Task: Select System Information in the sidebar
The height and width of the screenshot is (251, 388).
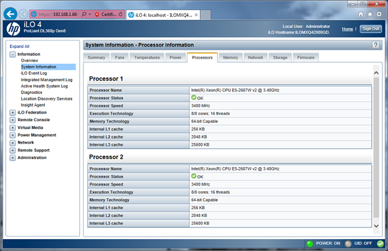Action: (48, 67)
